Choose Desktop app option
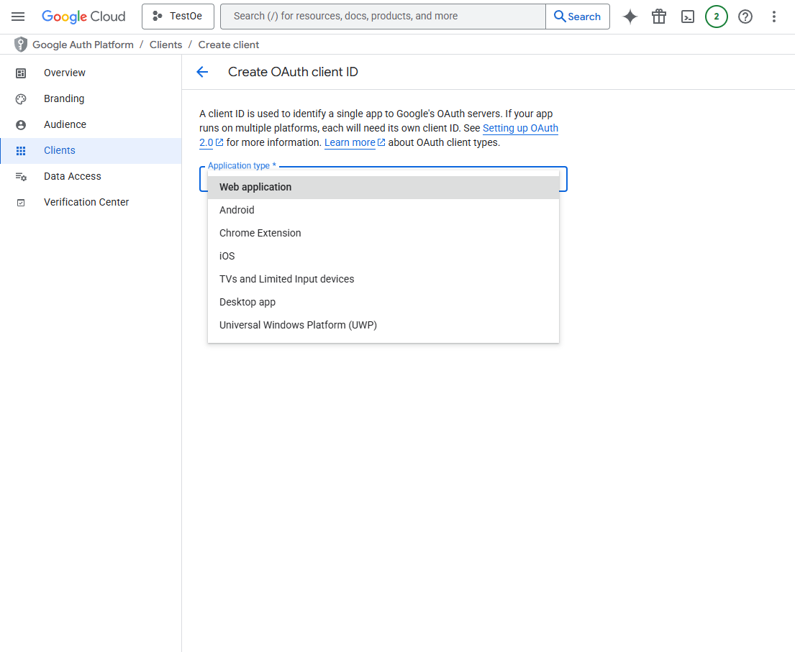 [x=383, y=302]
